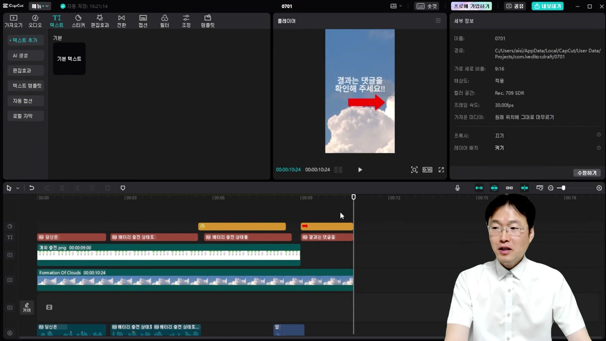Open the player panel hamburger menu
606x341 pixels.
coord(438,21)
